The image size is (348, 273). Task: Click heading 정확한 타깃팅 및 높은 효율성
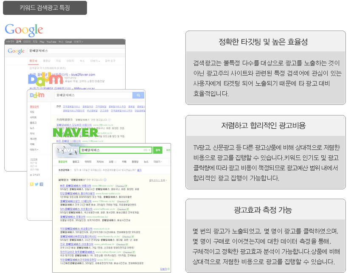[x=263, y=42]
